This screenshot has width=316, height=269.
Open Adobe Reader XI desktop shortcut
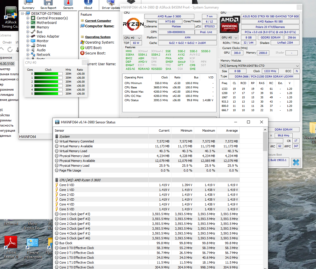[11, 247]
